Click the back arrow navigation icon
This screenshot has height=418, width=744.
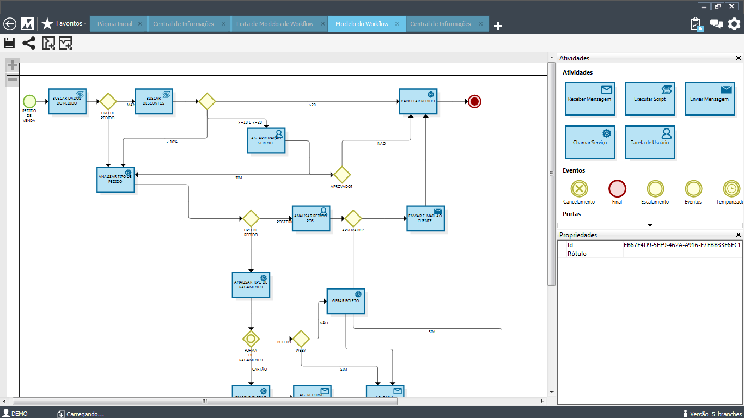tap(10, 24)
